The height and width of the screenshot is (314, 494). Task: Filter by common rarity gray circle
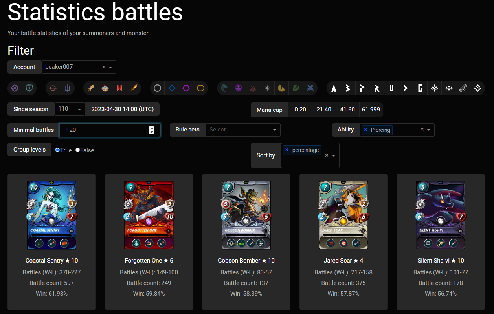[158, 88]
